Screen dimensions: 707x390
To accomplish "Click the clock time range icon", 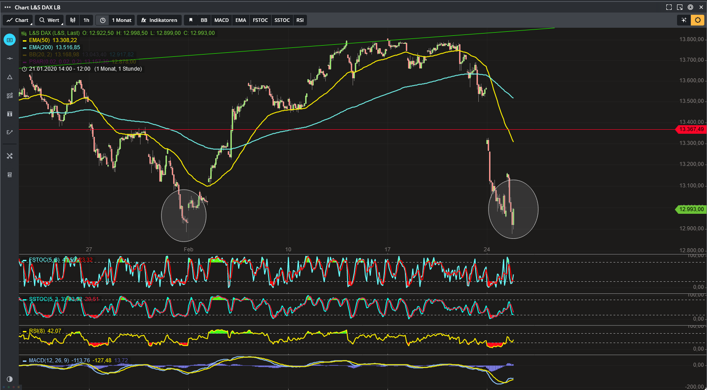I will pyautogui.click(x=102, y=20).
